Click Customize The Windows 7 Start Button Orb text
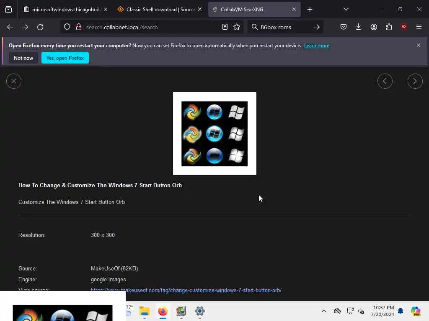The width and height of the screenshot is (429, 321). pyautogui.click(x=72, y=202)
